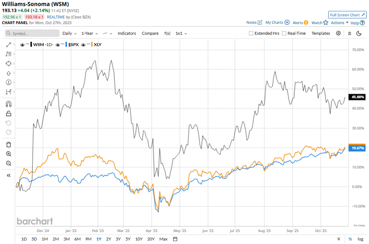Click the Alerts exclamation icon

tap(306, 23)
